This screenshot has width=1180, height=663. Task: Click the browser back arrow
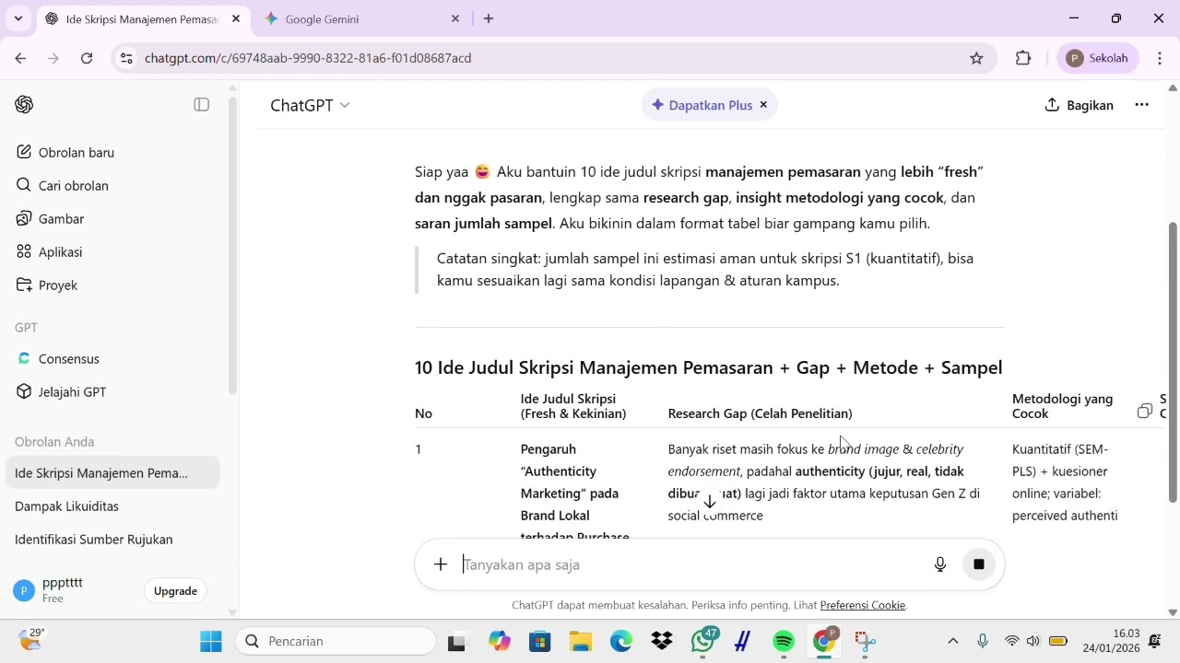tap(20, 58)
